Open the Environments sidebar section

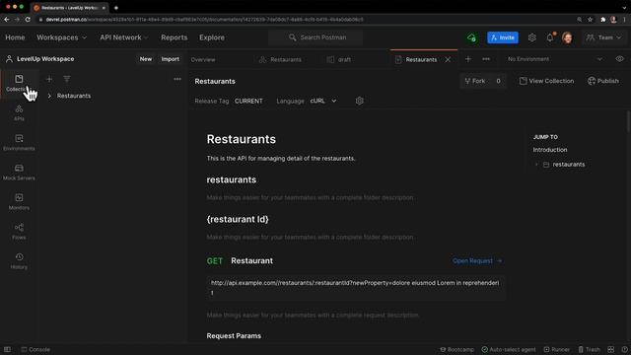click(x=19, y=142)
